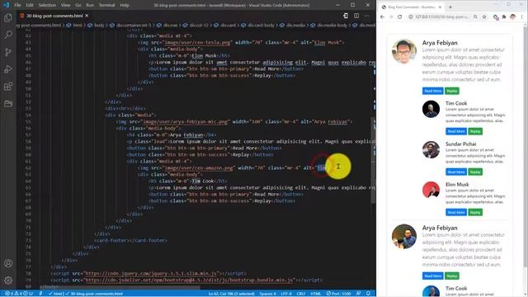Click Read More under first Arya Febiyan comment

432,91
